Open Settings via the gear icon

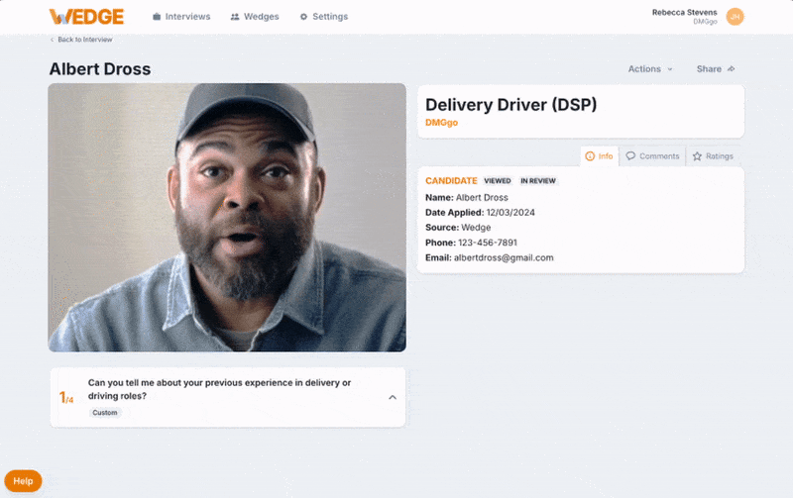tap(303, 17)
